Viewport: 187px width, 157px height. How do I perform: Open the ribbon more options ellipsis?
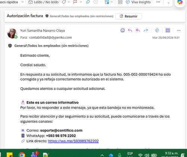tap(158, 2)
